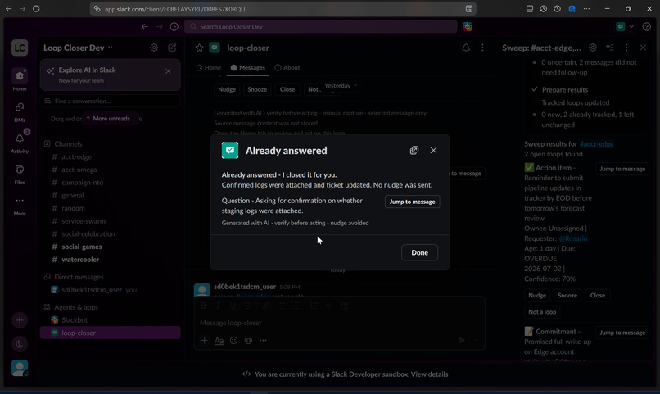Click the View details sandbox link
The height and width of the screenshot is (394, 660).
(x=429, y=374)
